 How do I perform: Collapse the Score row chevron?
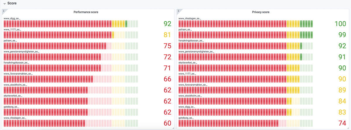point(4,3)
